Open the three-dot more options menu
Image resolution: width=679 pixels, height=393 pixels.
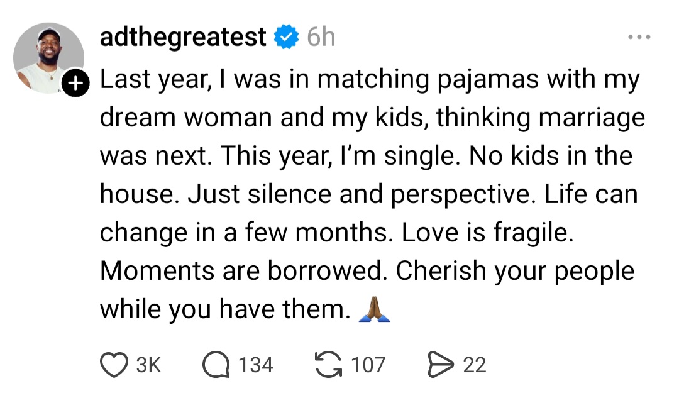(x=641, y=37)
